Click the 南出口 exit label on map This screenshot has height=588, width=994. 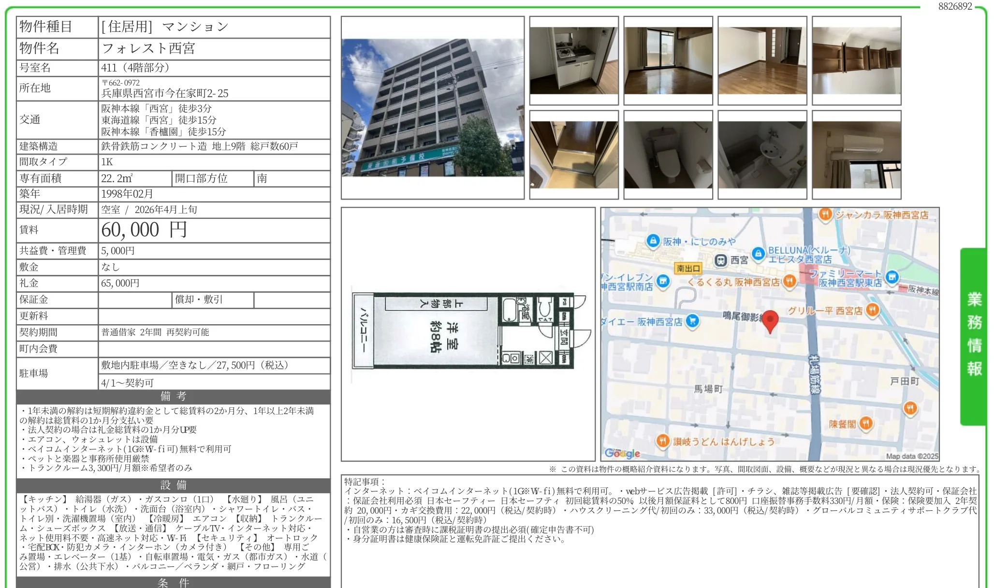[688, 268]
